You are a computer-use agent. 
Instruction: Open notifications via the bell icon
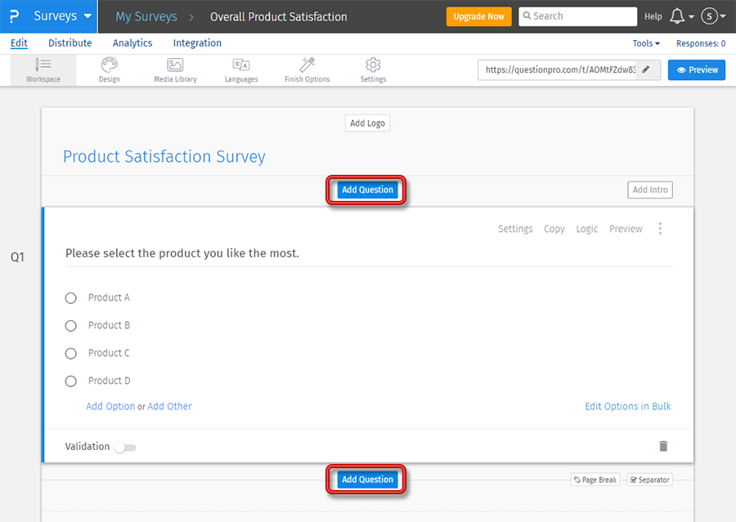point(677,16)
